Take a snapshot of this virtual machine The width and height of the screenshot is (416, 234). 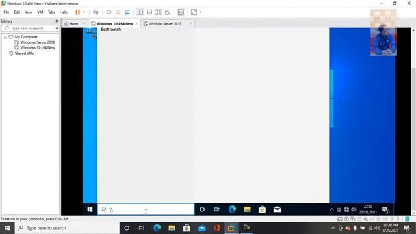(109, 12)
